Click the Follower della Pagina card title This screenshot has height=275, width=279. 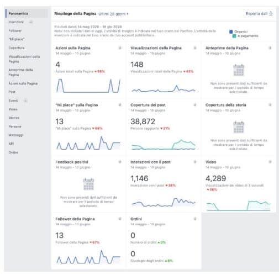coord(75,219)
